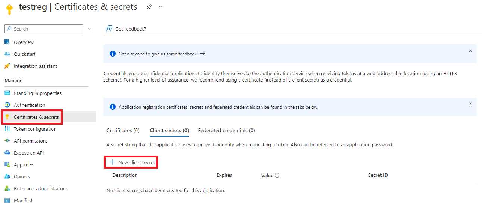Close the application registration info banner
This screenshot has height=207, width=482.
point(470,104)
